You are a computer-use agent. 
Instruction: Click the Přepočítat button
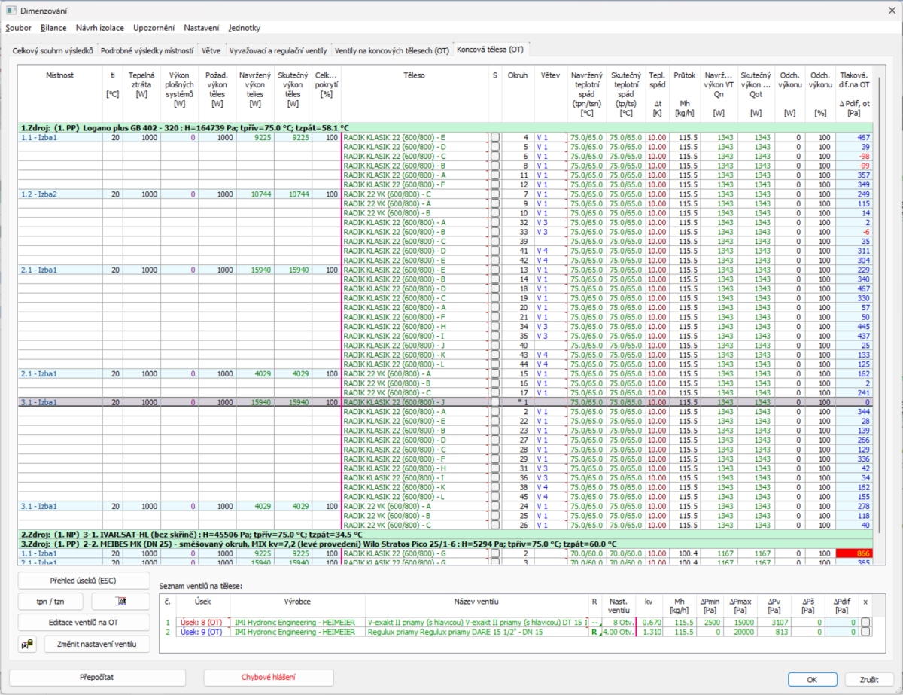click(x=96, y=677)
